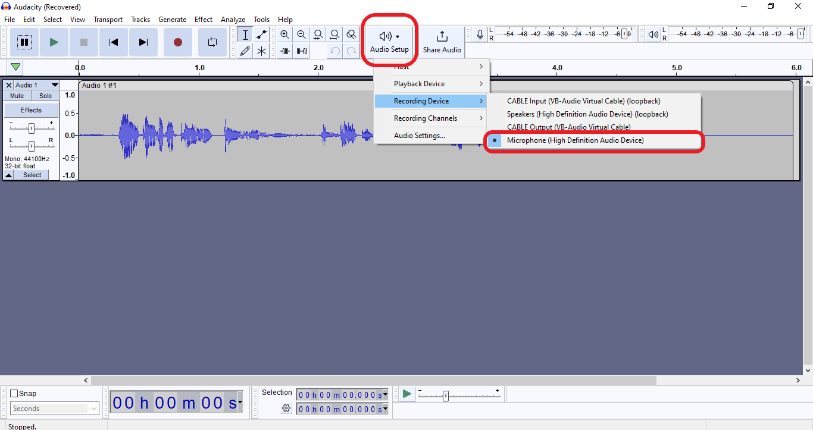
Task: Choose Speakers (High Definition Audio Device) loopback
Action: pos(594,114)
